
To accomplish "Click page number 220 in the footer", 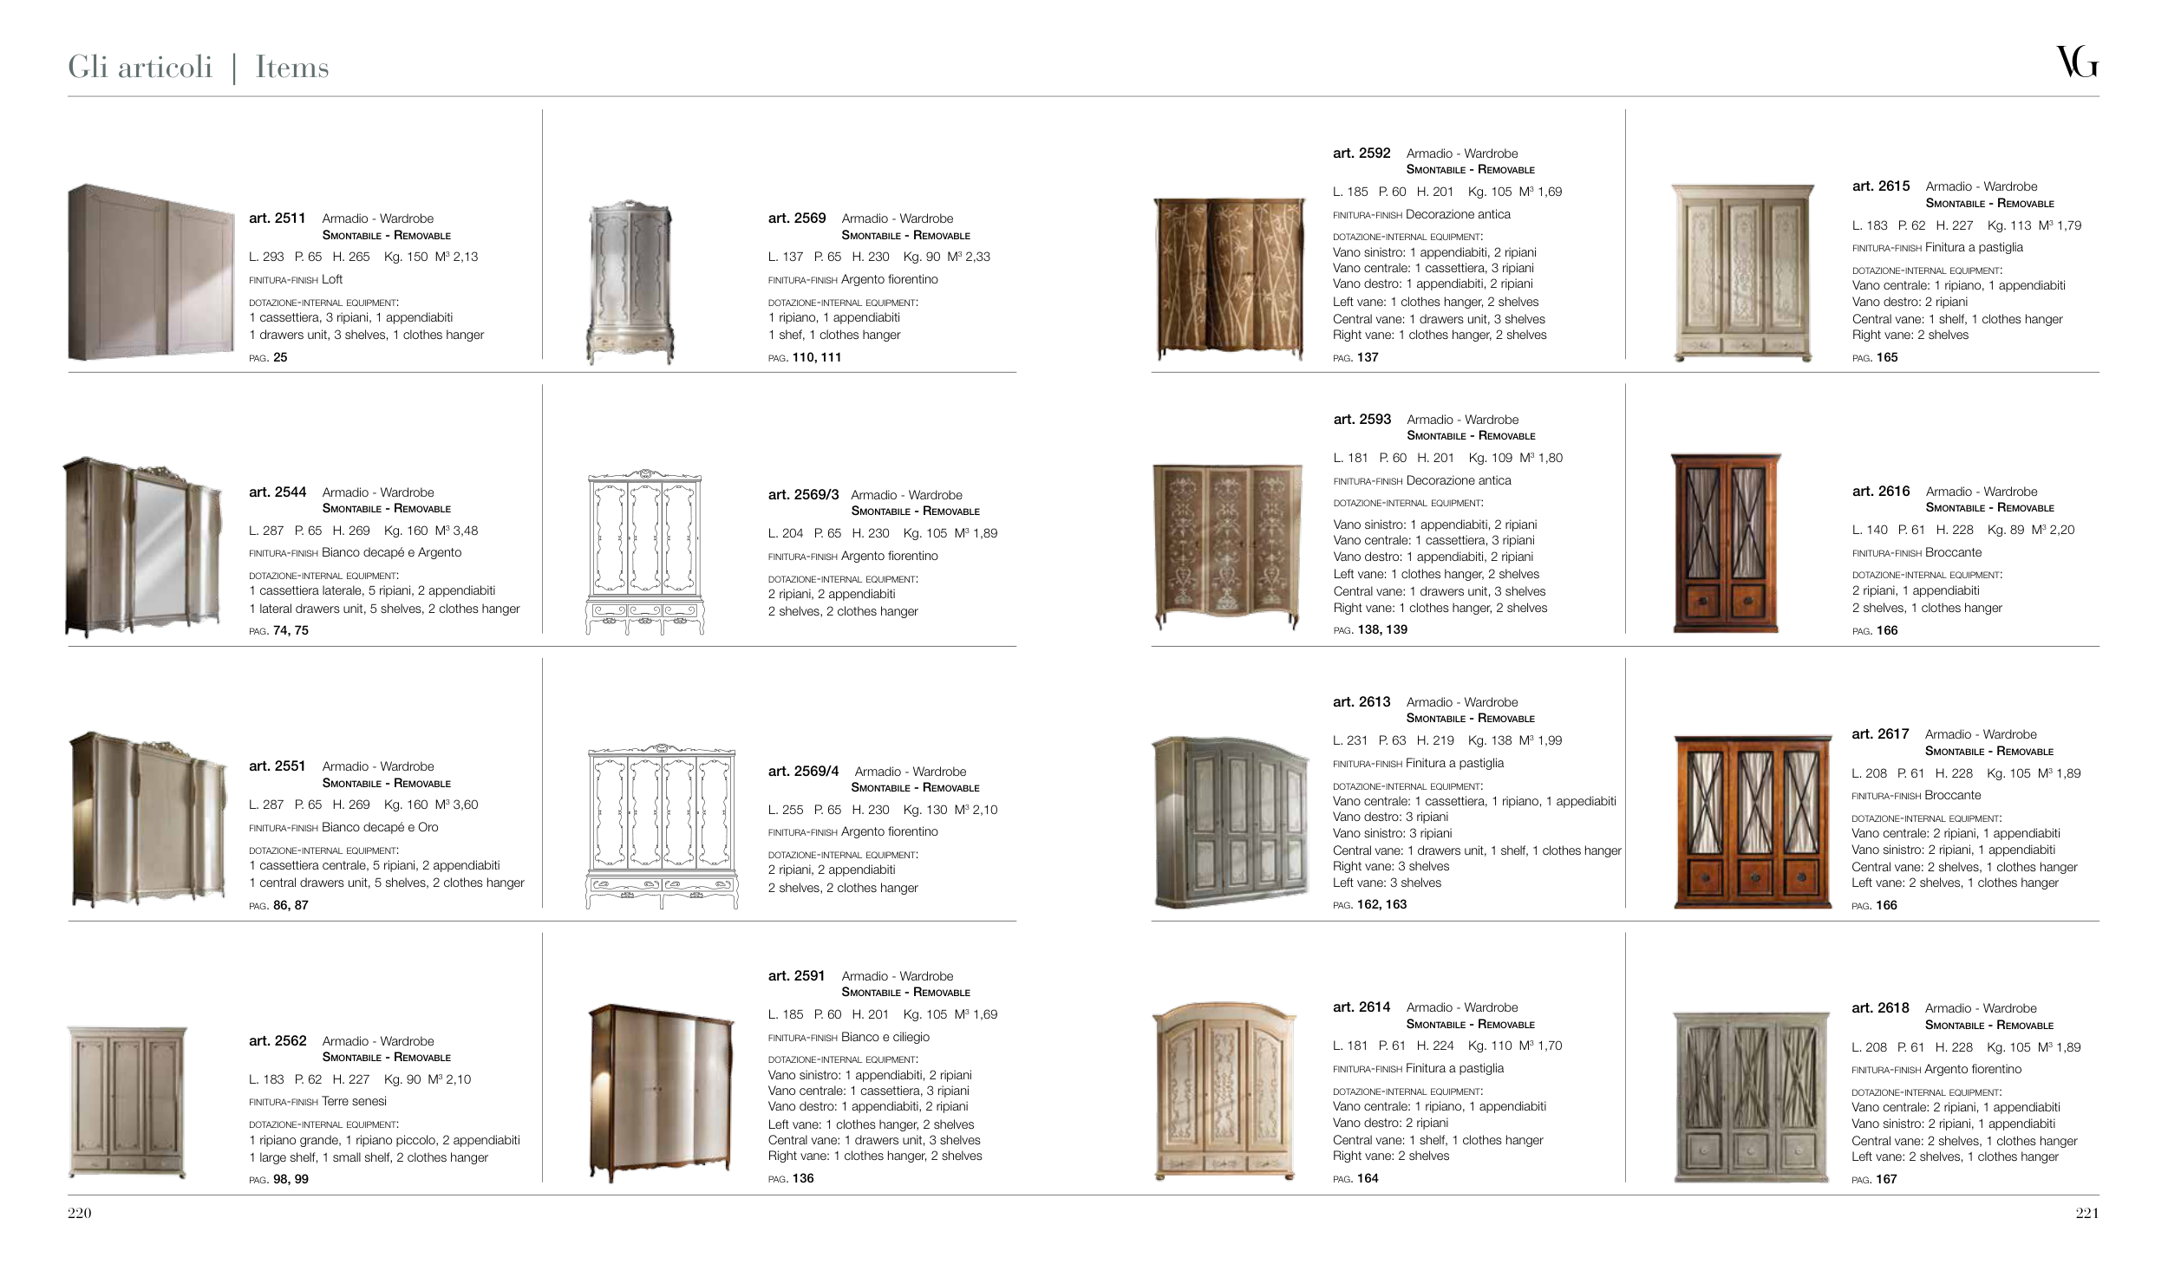I will click(x=80, y=1213).
